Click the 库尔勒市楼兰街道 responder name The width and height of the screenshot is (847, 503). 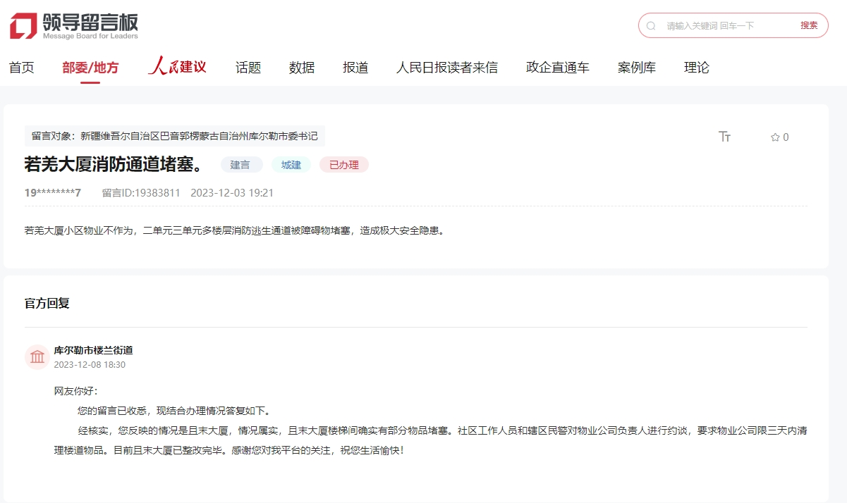93,350
